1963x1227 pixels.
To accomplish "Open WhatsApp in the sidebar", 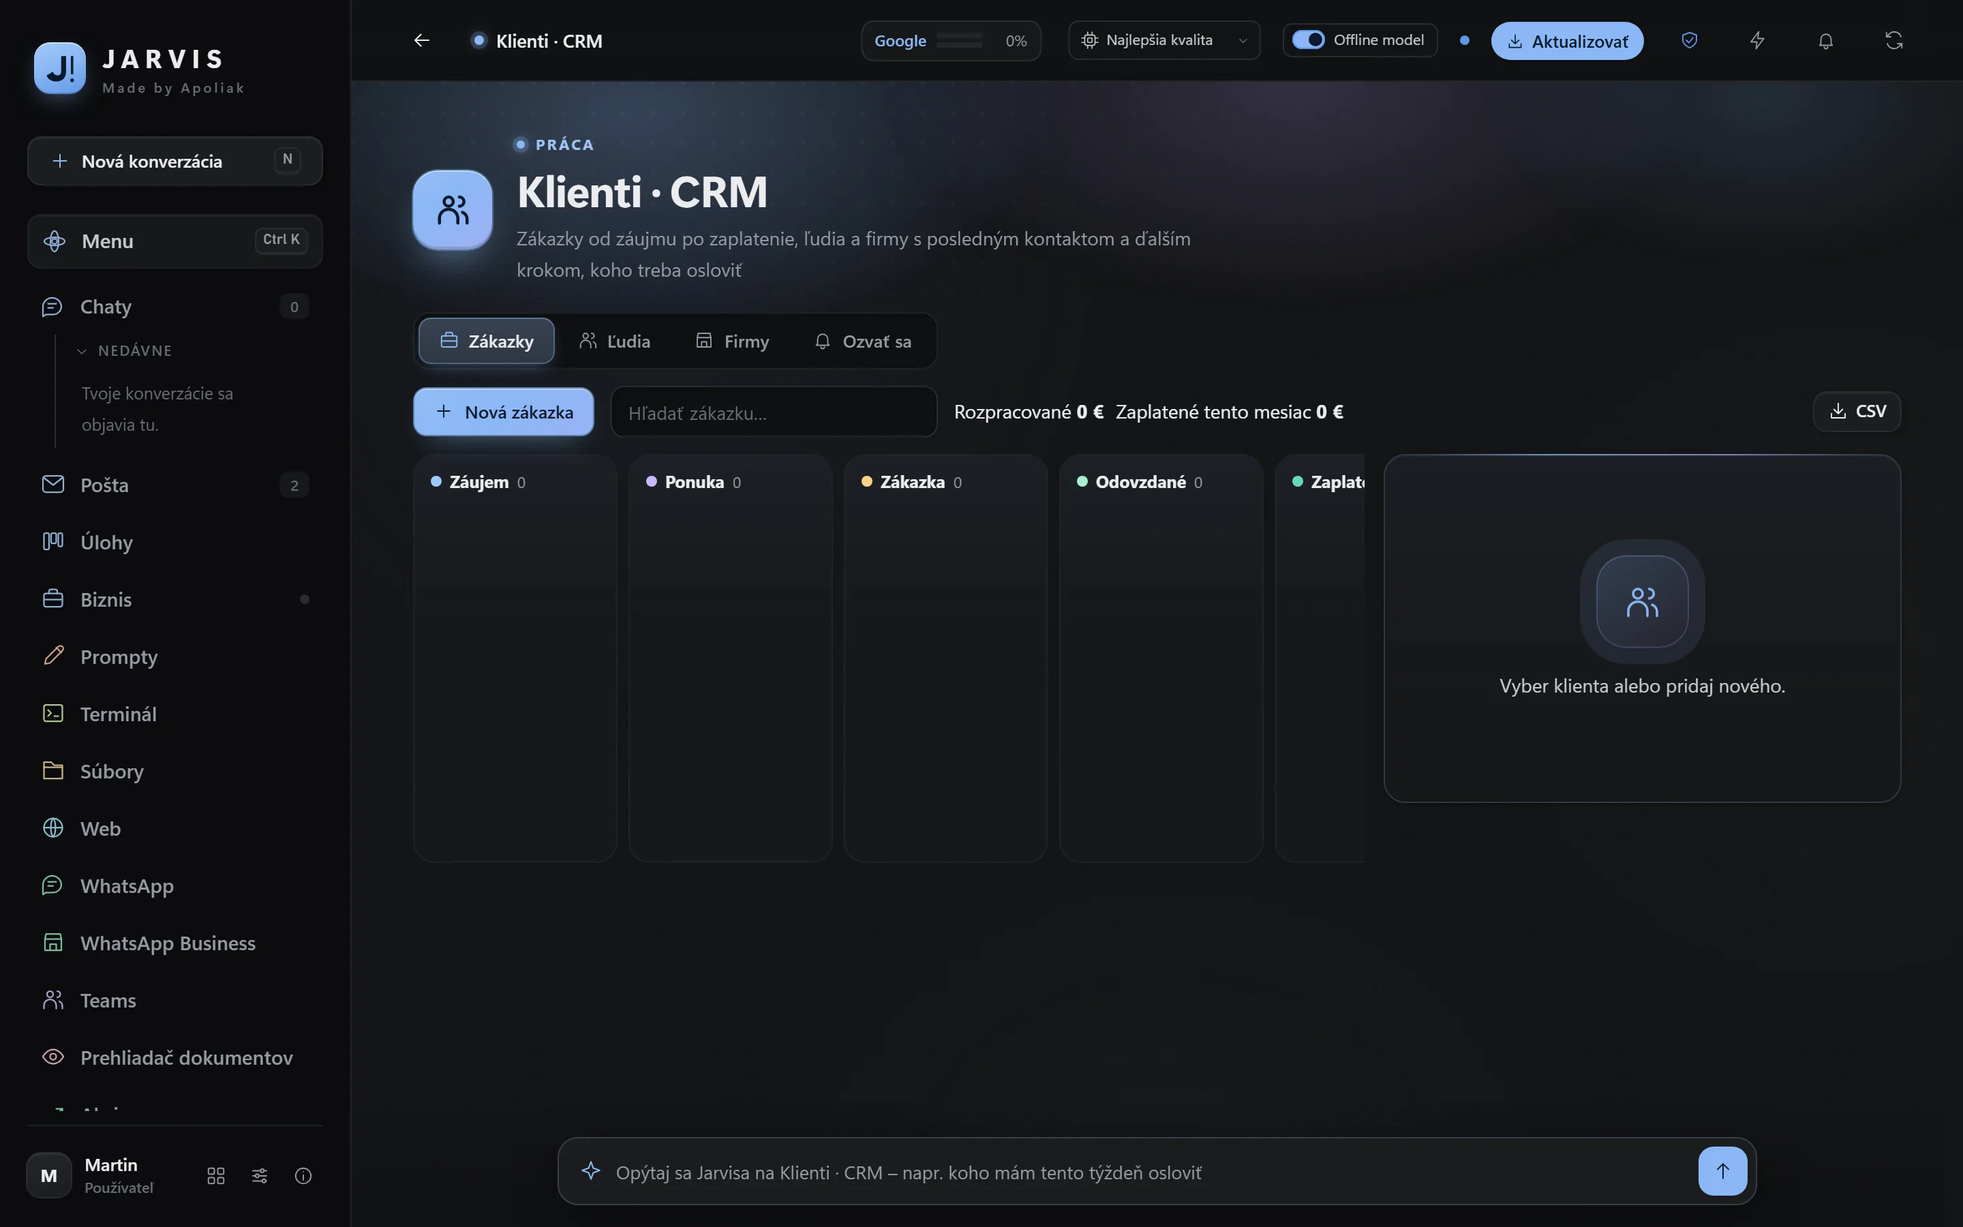I will (175, 886).
